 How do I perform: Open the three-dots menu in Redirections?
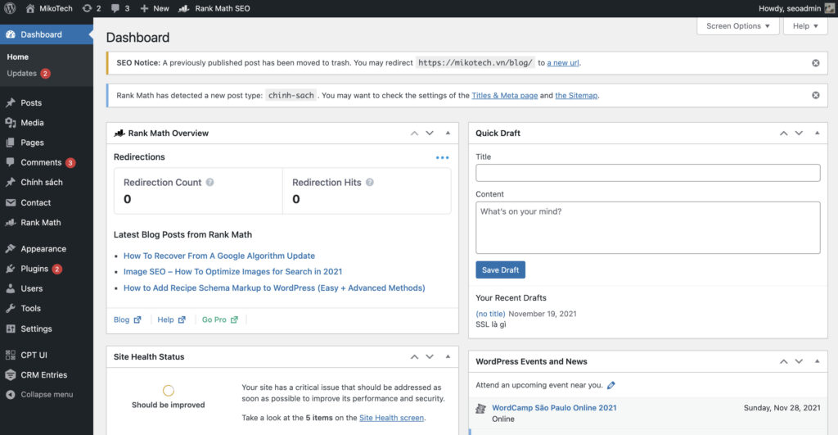(442, 157)
